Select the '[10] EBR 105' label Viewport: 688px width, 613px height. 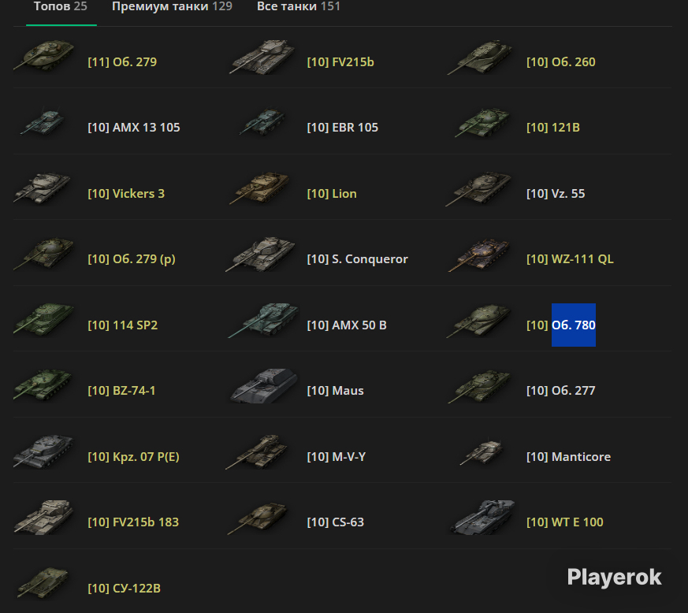343,128
